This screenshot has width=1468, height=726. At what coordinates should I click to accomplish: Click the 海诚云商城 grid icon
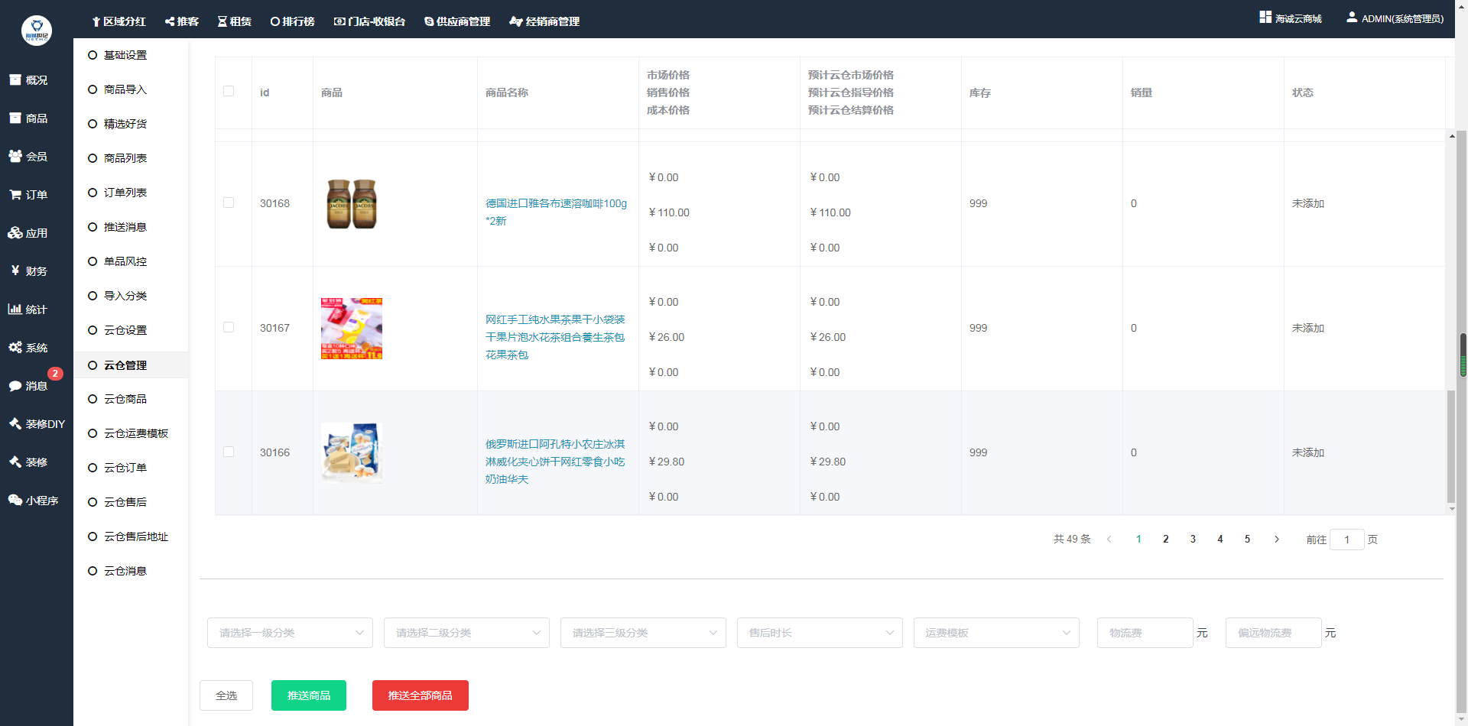tap(1265, 17)
